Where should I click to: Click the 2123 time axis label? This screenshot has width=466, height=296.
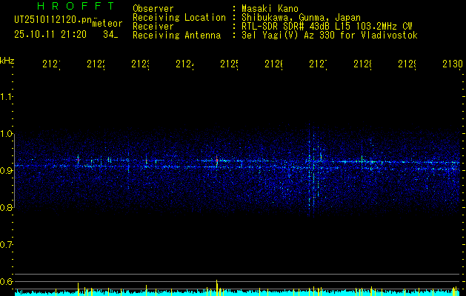coord(140,64)
